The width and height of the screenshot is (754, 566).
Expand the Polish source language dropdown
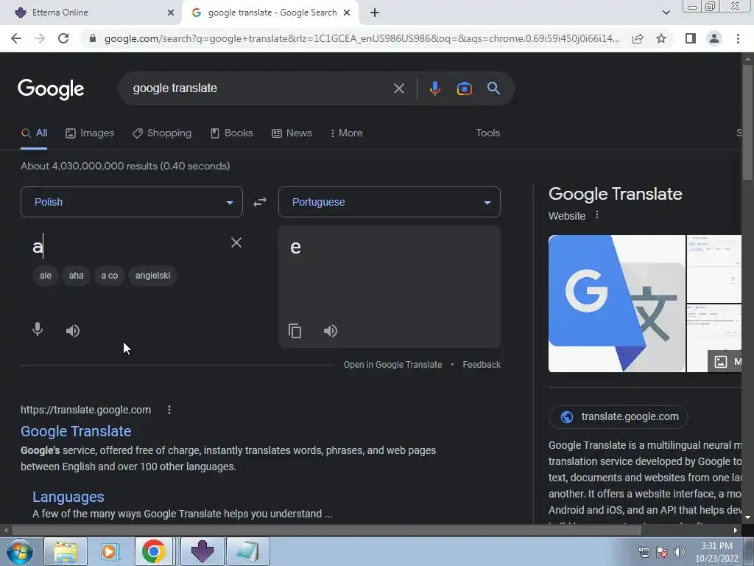[x=132, y=202]
